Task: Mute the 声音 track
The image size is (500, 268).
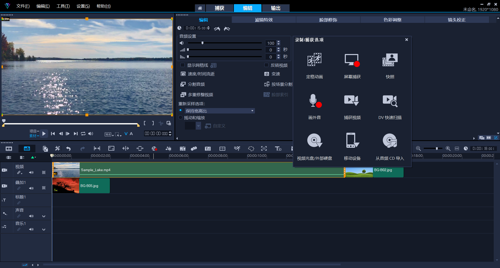Action: [x=31, y=216]
